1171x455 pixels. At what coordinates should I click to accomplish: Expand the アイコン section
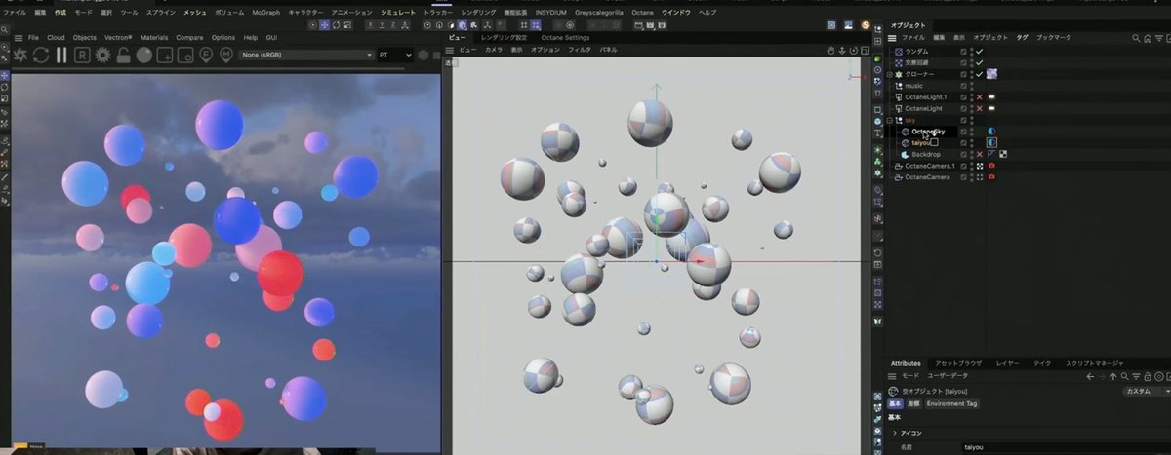[895, 433]
